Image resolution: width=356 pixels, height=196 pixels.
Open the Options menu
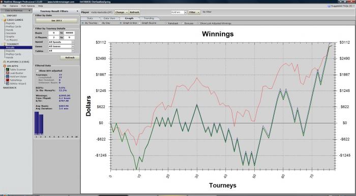pos(14,6)
